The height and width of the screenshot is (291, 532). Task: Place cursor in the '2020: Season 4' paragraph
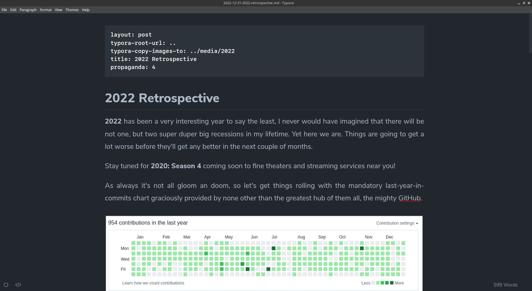(250, 166)
